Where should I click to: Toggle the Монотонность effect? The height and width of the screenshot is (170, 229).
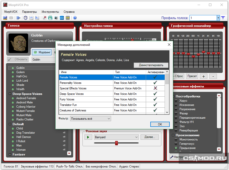[x=176, y=139]
